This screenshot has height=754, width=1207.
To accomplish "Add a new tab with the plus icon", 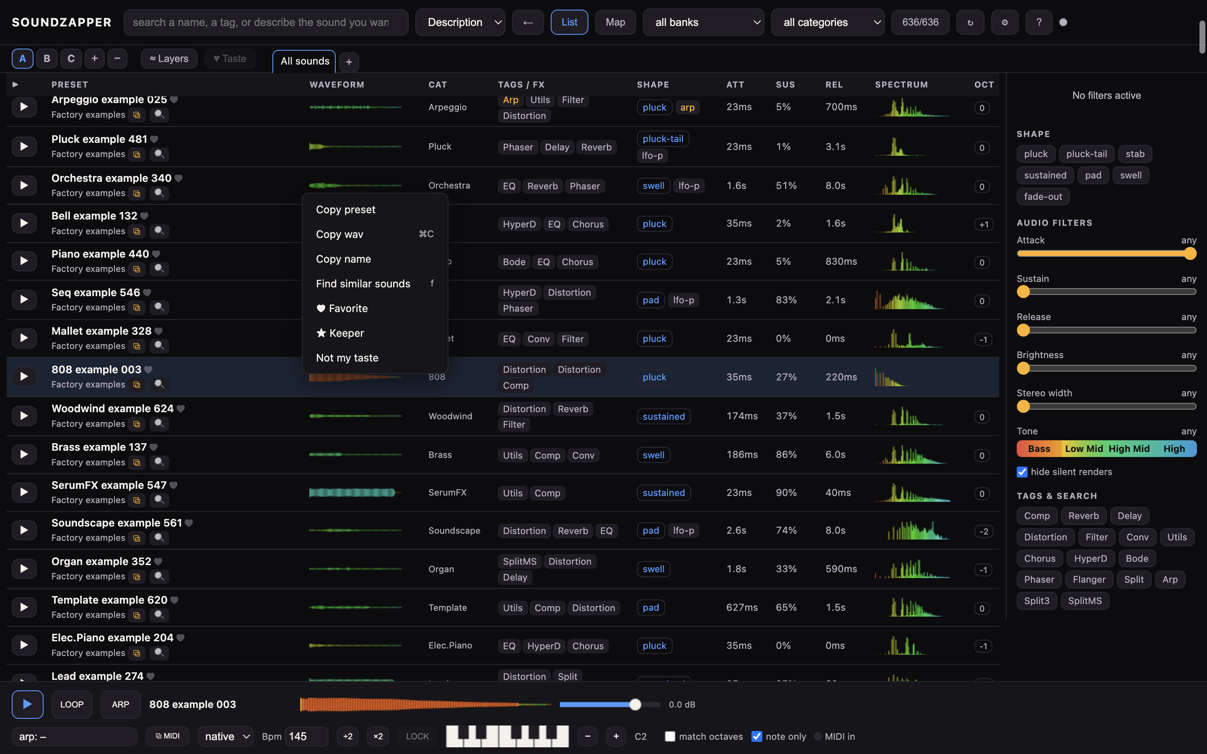I will click(349, 62).
